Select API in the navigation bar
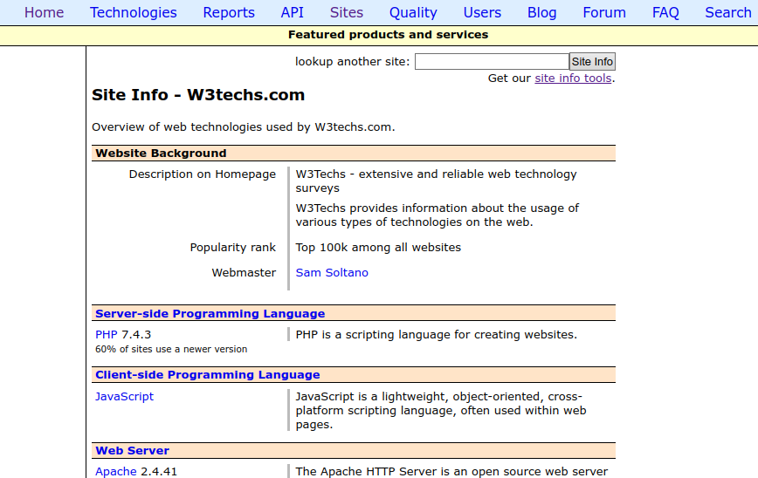This screenshot has height=478, width=758. (292, 12)
